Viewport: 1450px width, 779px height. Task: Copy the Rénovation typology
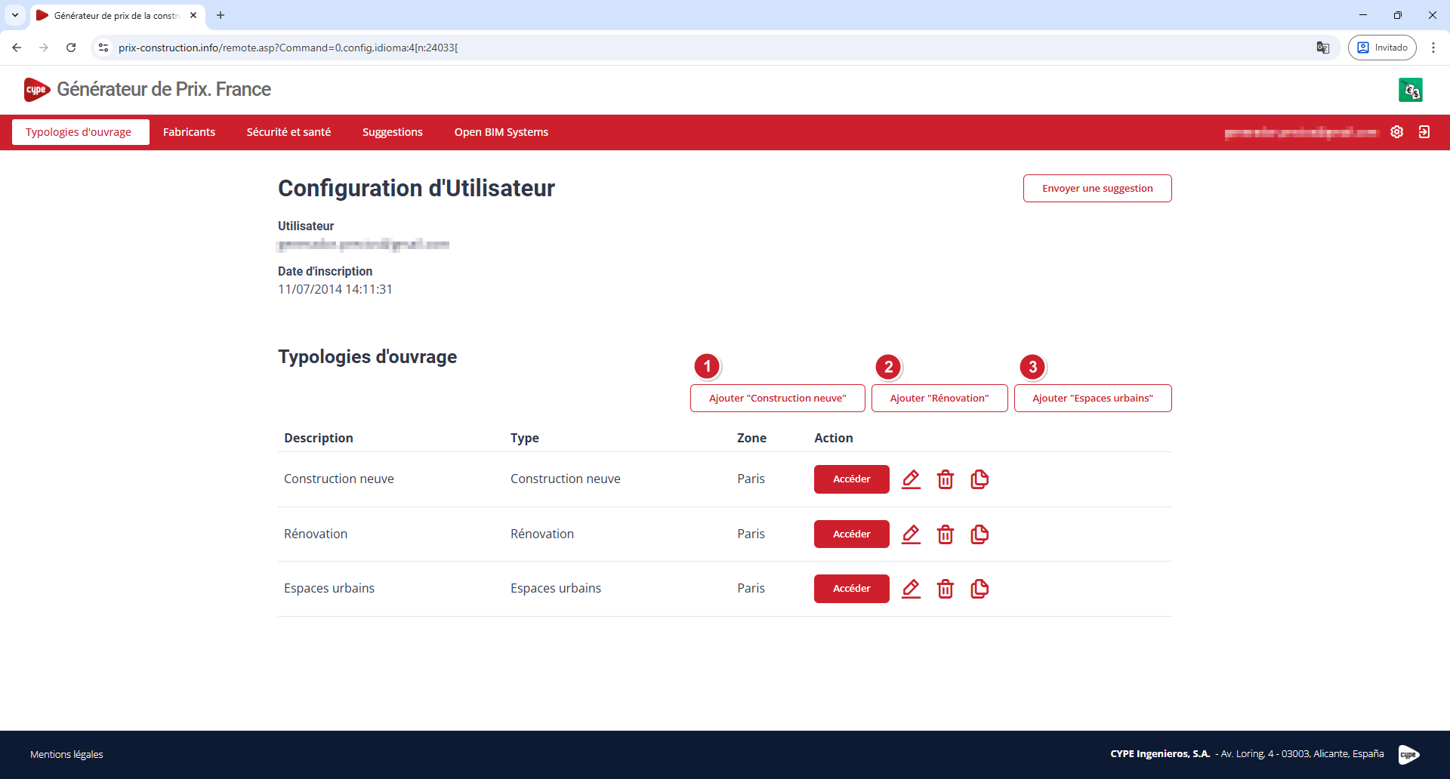[980, 534]
